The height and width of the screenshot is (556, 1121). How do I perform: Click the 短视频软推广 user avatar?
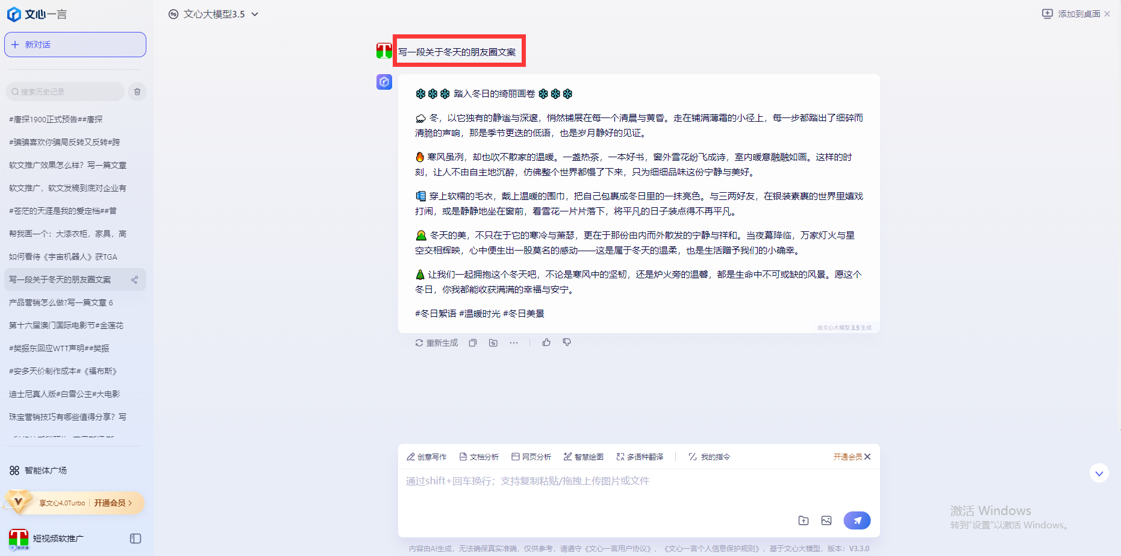19,539
